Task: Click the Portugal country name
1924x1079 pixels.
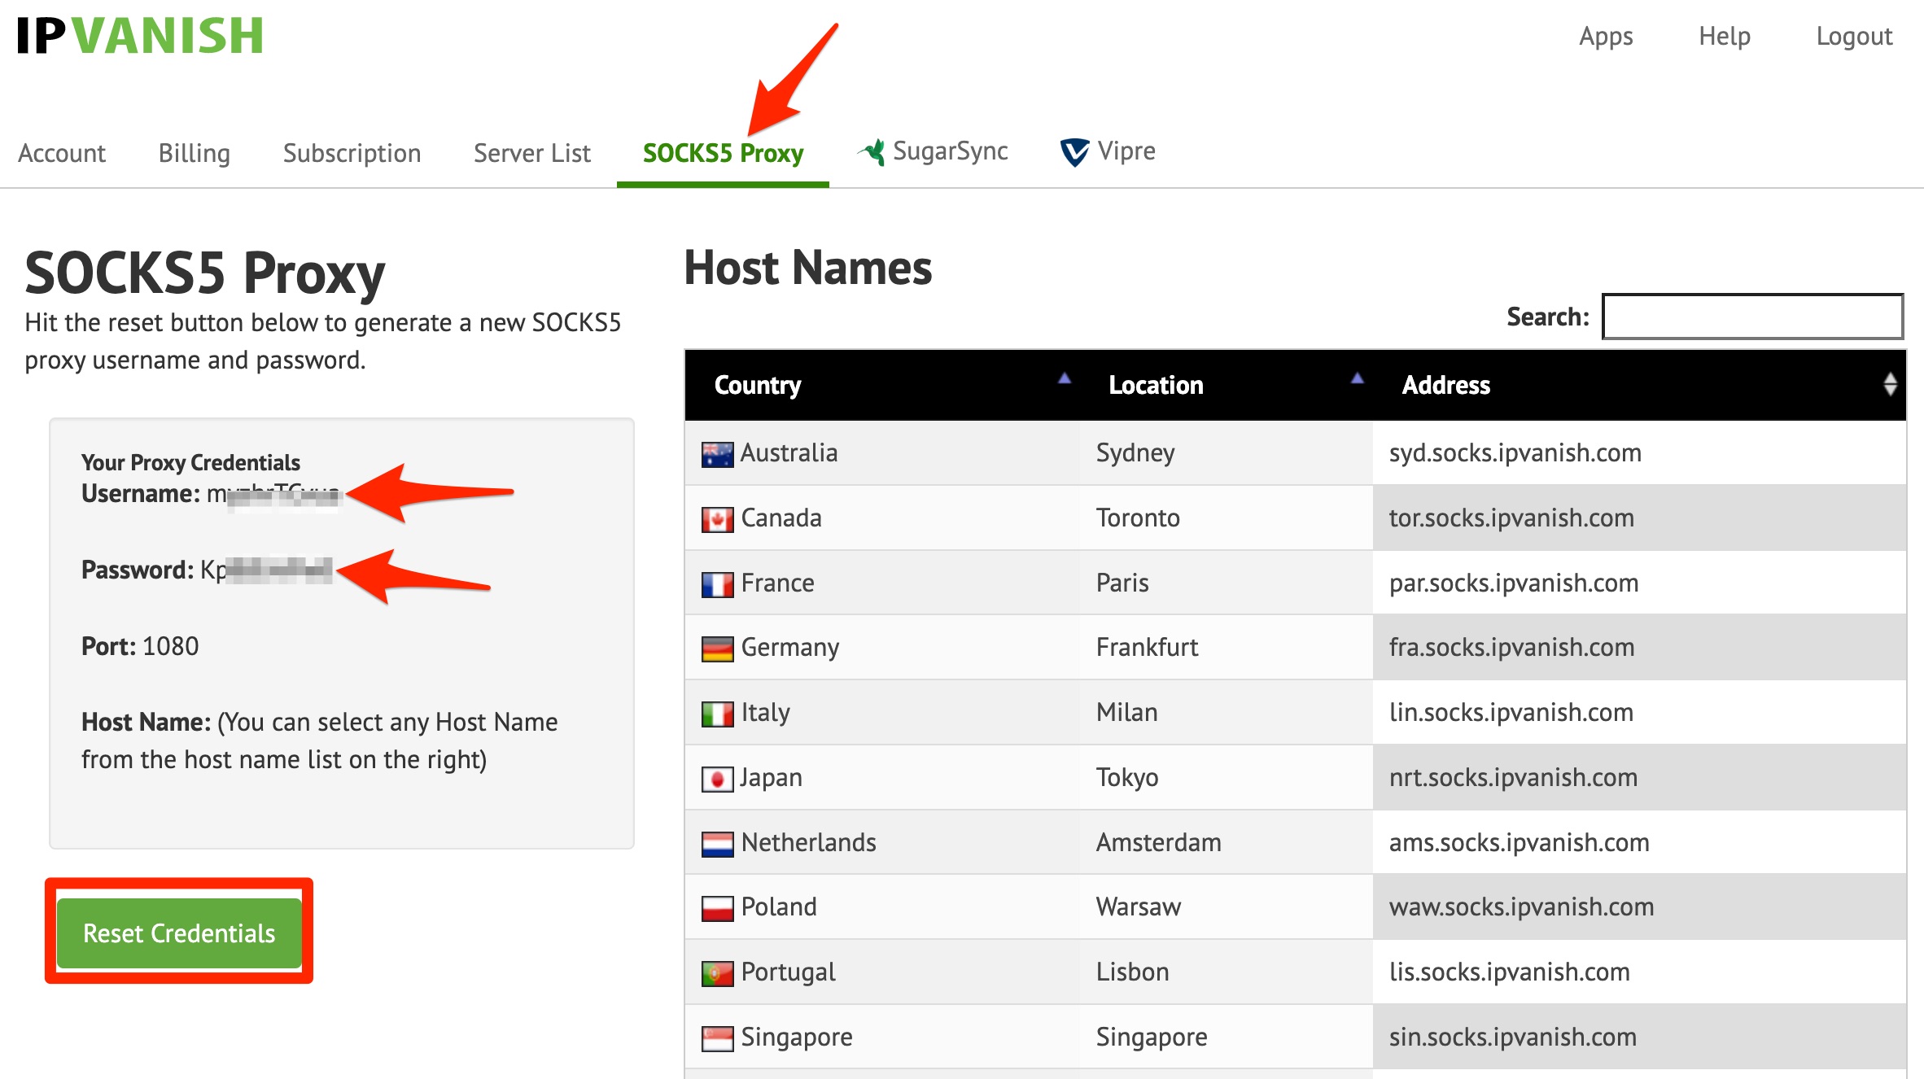Action: coord(788,972)
